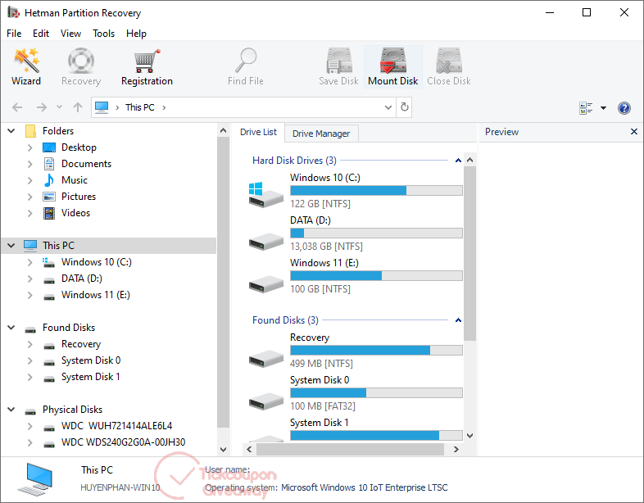Select Videos folder in tree
This screenshot has height=503, width=644.
[75, 213]
